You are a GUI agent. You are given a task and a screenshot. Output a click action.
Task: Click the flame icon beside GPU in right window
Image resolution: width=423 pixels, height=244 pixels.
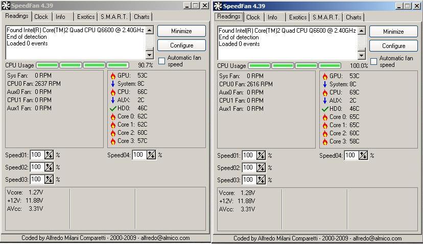pos(325,76)
